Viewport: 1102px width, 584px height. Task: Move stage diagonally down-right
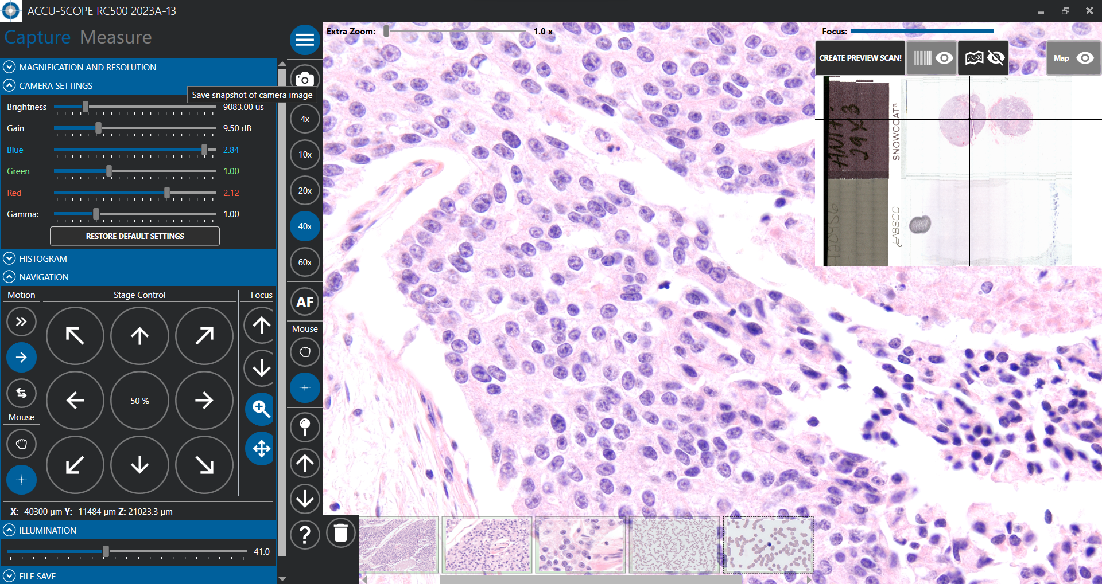coord(204,465)
